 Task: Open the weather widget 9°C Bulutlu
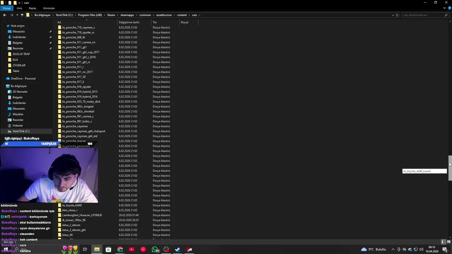(x=374, y=249)
